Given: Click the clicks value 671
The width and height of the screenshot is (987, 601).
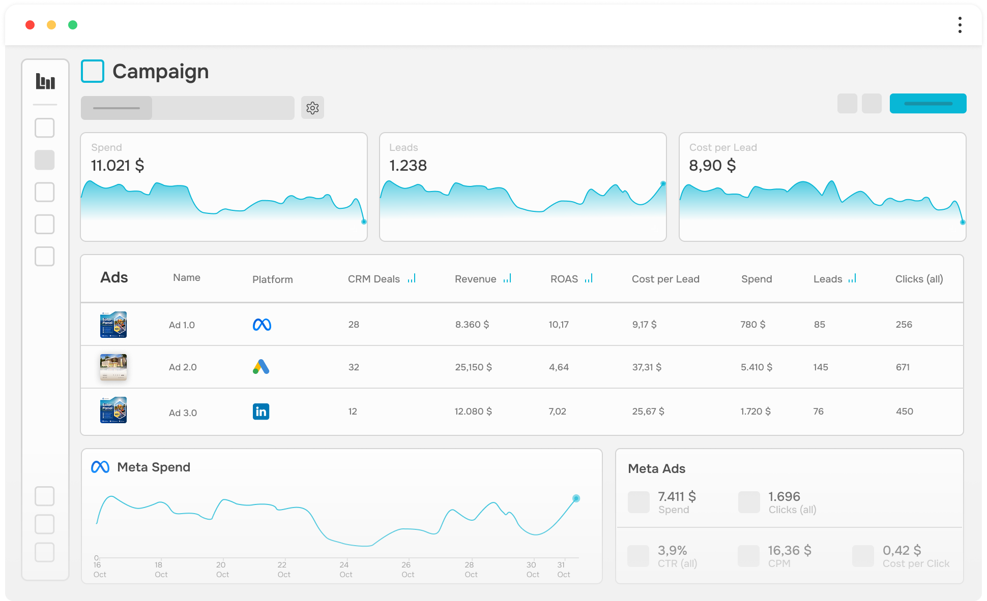Looking at the screenshot, I should [x=903, y=367].
